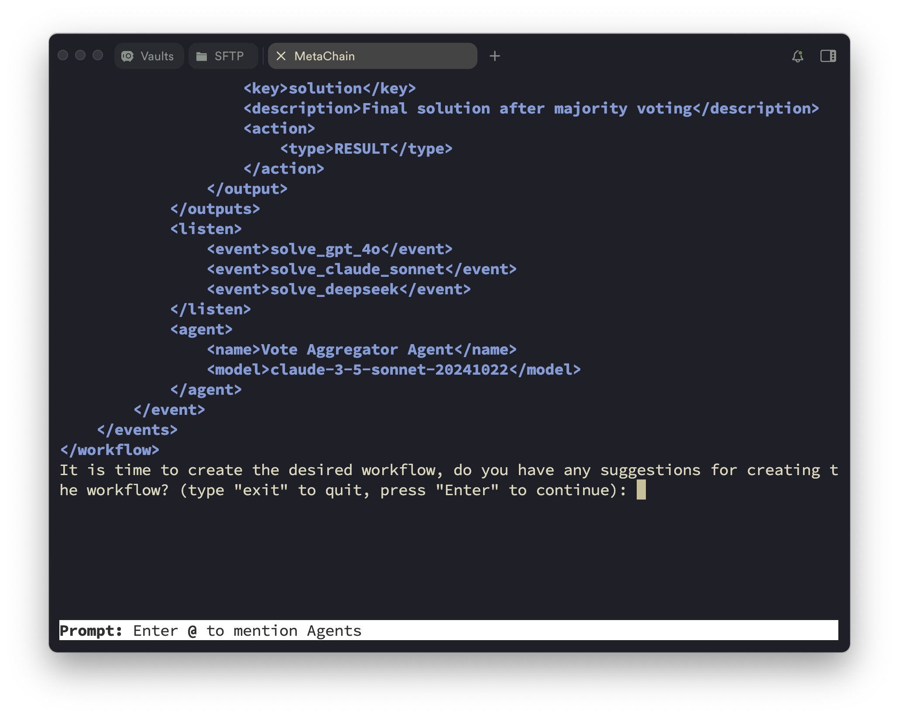Toggle the sidebar panel icon at top right

[x=828, y=55]
